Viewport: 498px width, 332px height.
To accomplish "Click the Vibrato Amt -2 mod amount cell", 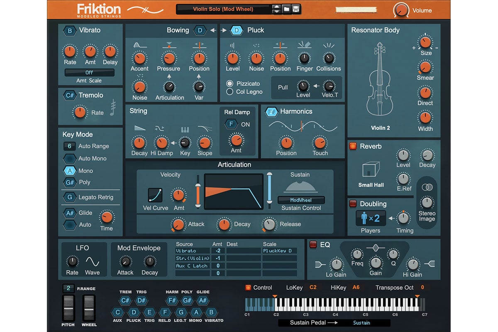I will 218,251.
